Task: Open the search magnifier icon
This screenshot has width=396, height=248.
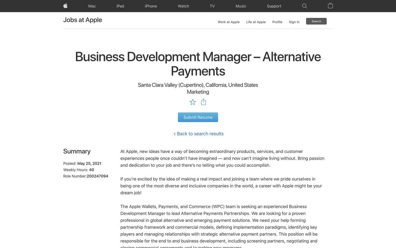Action: pos(305,6)
